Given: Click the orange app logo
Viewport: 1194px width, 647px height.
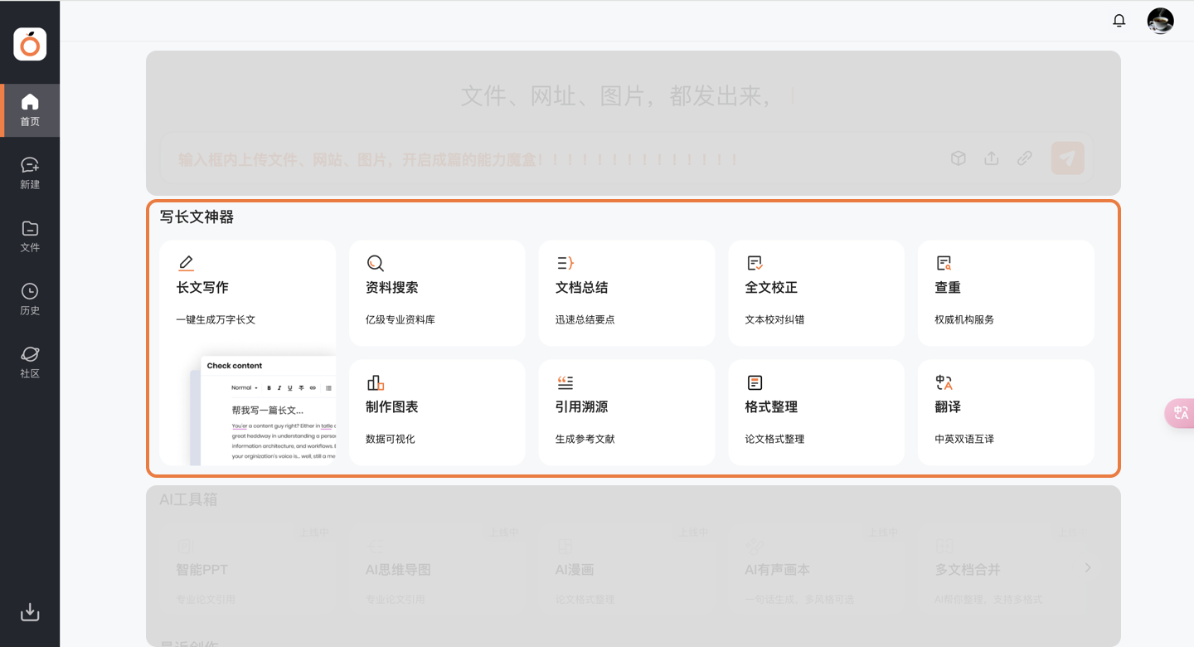Looking at the screenshot, I should pos(30,44).
